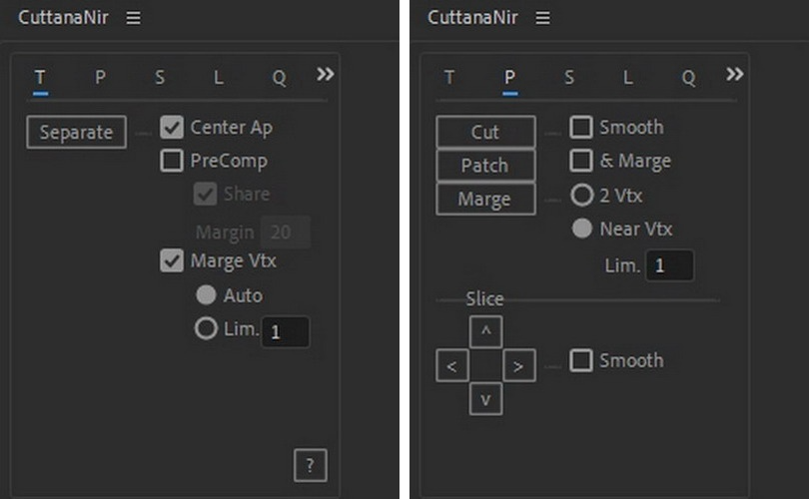
Task: Enable the PreComp checkbox
Action: click(x=172, y=161)
